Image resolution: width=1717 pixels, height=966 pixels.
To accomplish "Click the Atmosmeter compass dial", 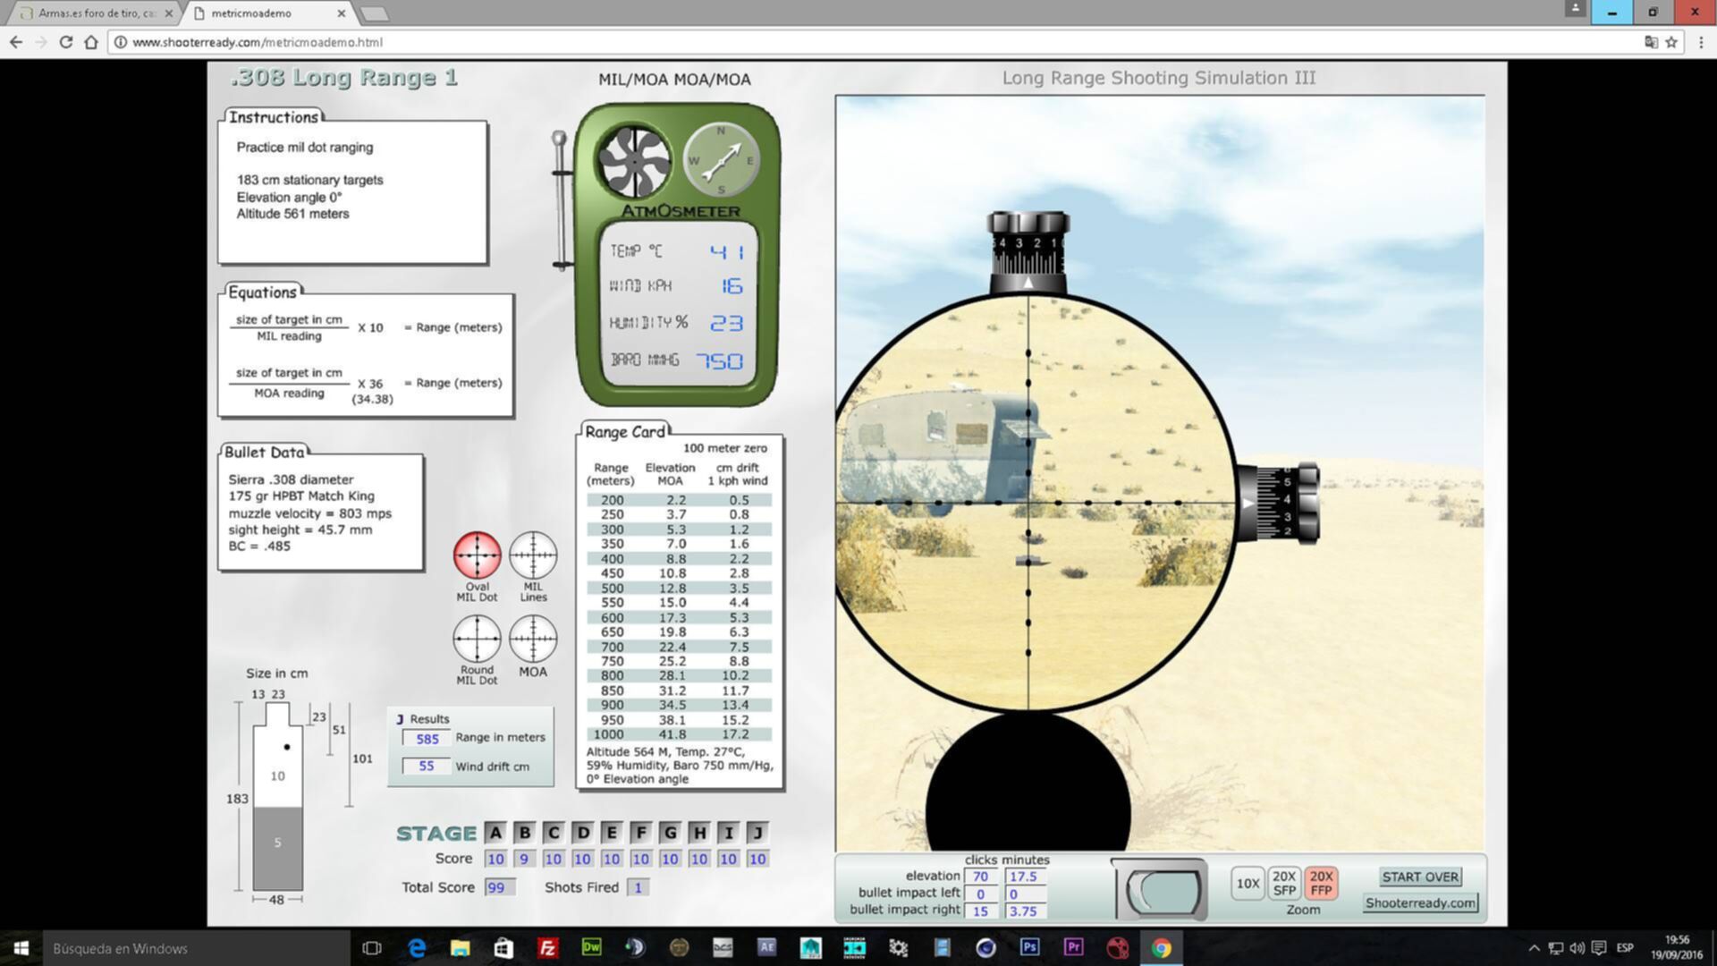I will click(x=721, y=161).
